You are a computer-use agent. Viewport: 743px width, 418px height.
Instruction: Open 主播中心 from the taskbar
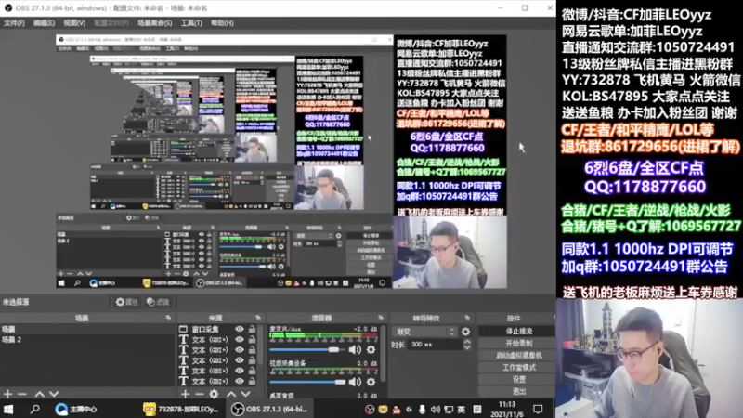point(76,409)
